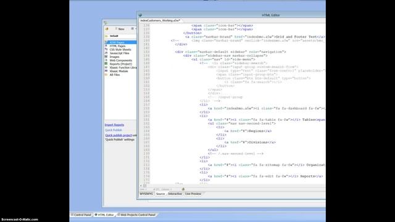Switch to Control Panel window tab
The width and height of the screenshot is (395, 222).
[x=81, y=215]
